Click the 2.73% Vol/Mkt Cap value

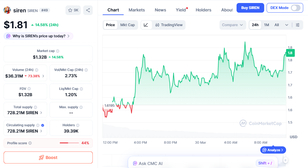(x=71, y=76)
